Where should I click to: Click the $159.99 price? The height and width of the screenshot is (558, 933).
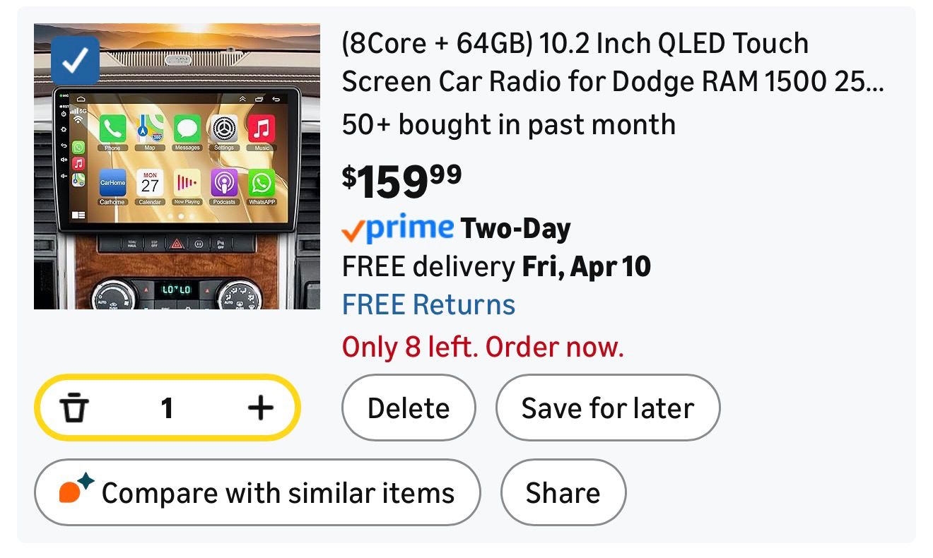[x=402, y=180]
